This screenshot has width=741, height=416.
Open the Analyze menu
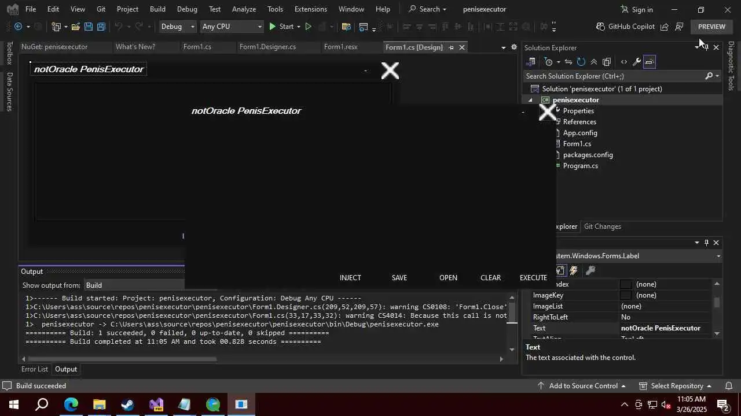(244, 9)
